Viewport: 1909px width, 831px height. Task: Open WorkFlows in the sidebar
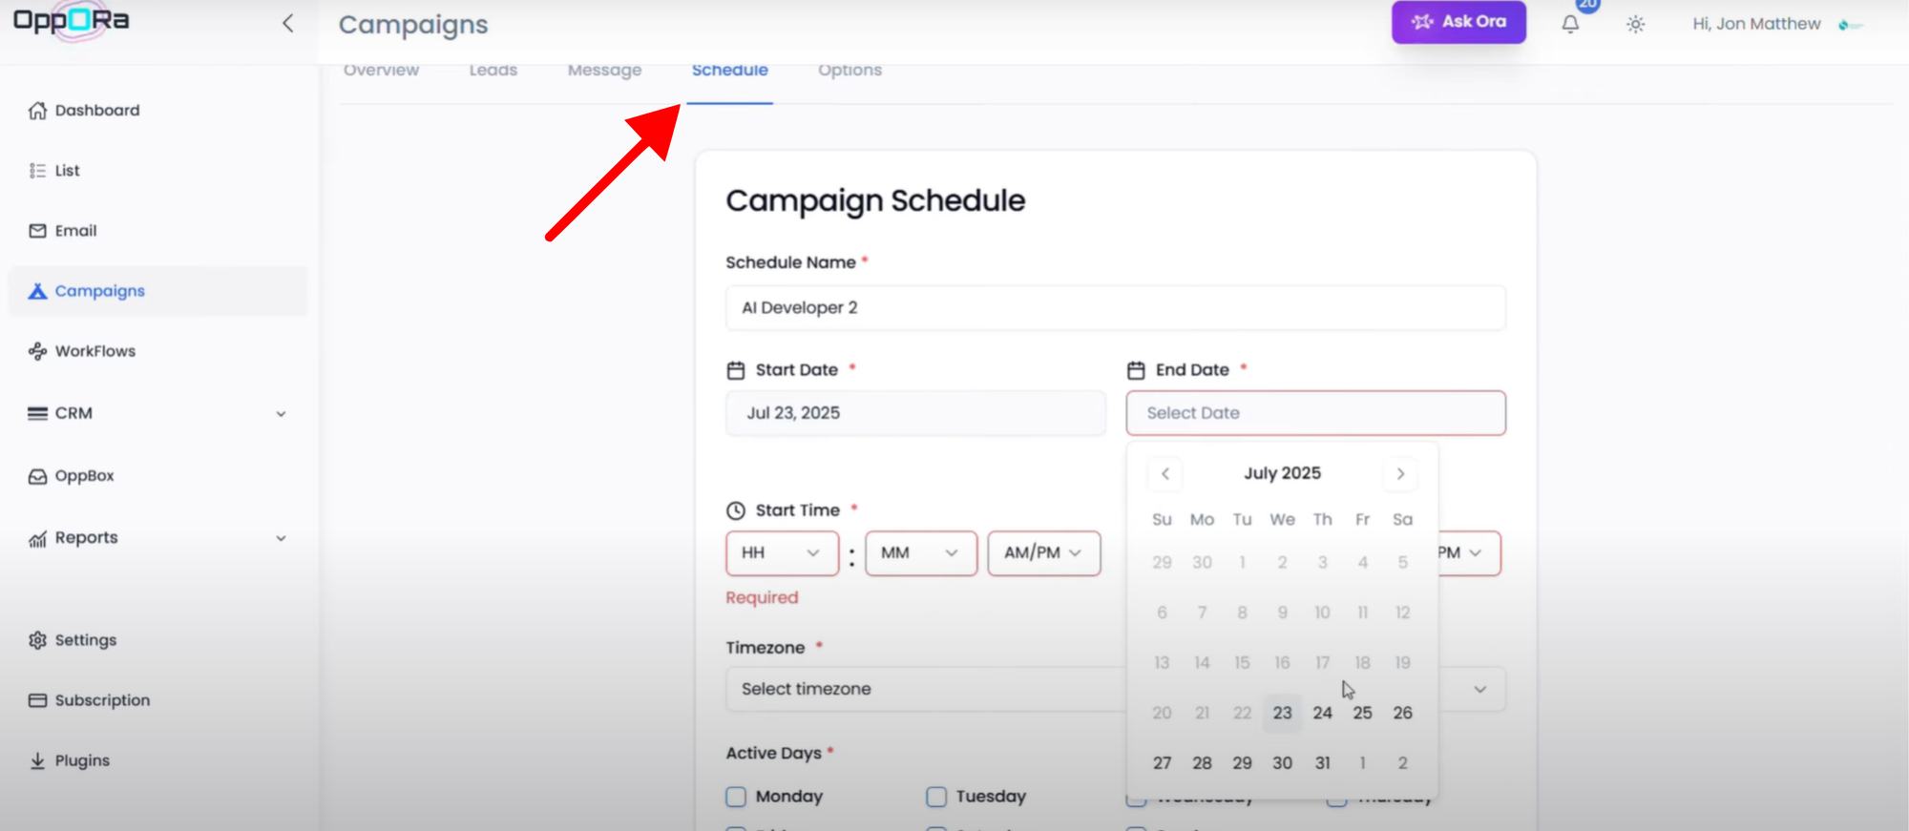pos(94,351)
